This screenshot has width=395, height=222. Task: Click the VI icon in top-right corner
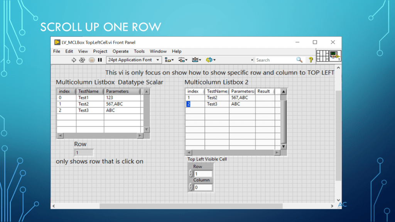(x=335, y=55)
